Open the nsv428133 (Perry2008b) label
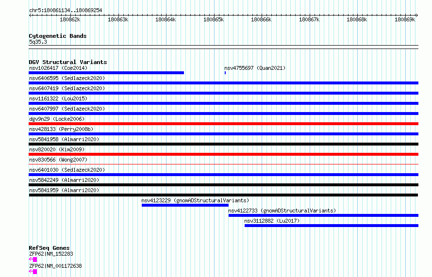This screenshot has width=432, height=277. [61, 129]
